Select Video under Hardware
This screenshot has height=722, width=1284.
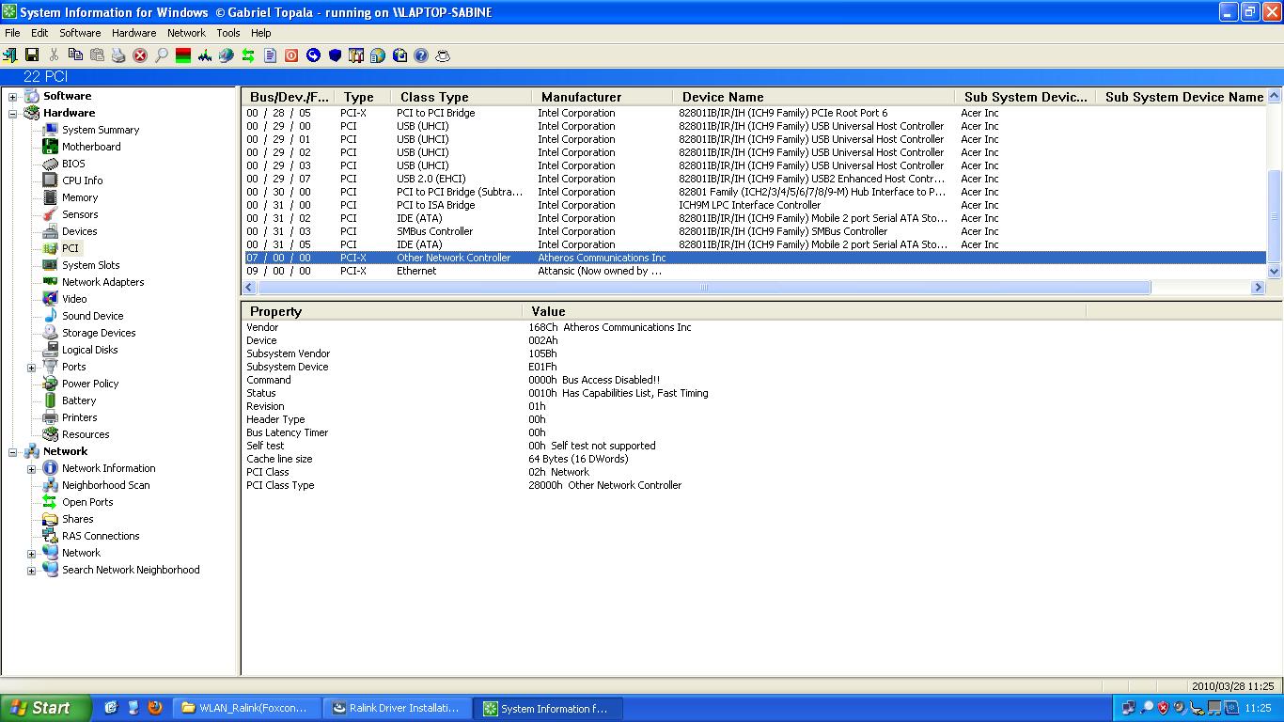[x=74, y=299]
